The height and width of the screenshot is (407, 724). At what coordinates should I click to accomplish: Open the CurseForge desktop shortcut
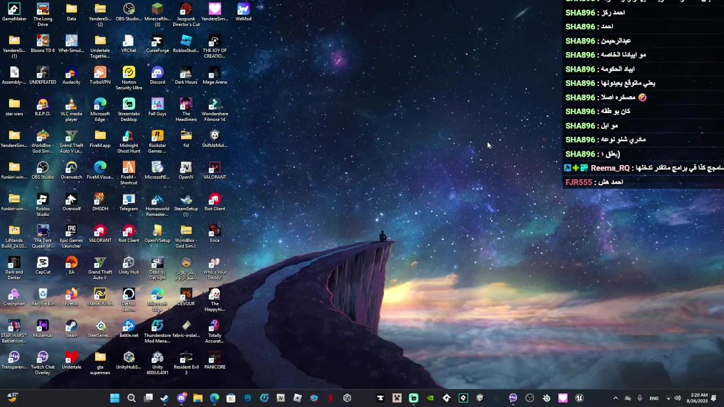(157, 44)
